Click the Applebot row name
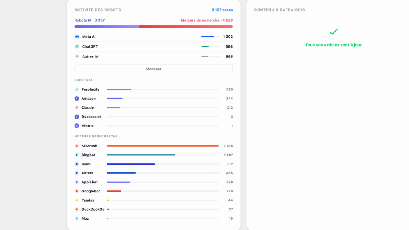Screen dimensions: 409x230 click(89, 182)
